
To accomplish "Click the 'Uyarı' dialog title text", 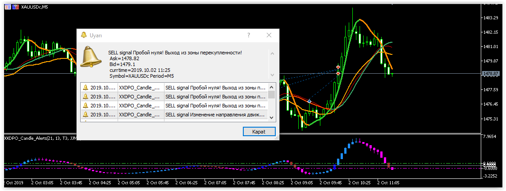I will [96, 36].
